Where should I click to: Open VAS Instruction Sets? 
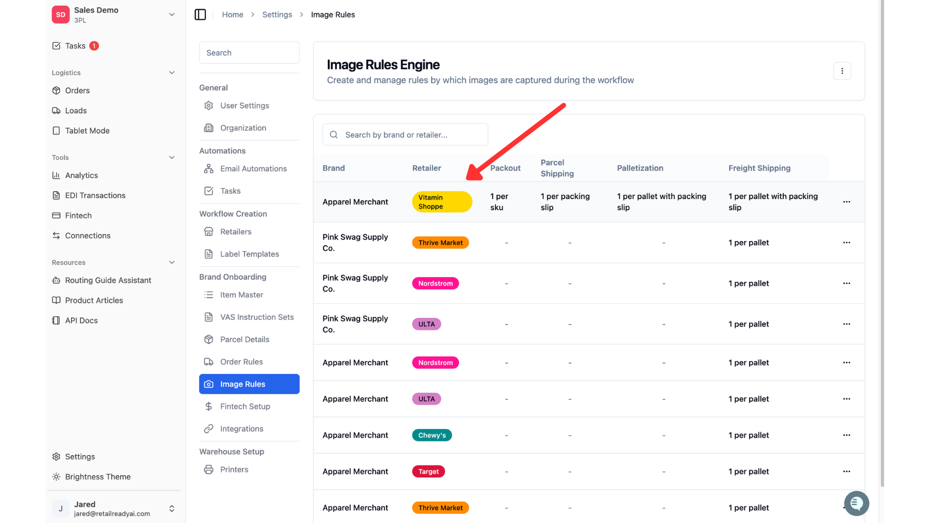pyautogui.click(x=249, y=317)
